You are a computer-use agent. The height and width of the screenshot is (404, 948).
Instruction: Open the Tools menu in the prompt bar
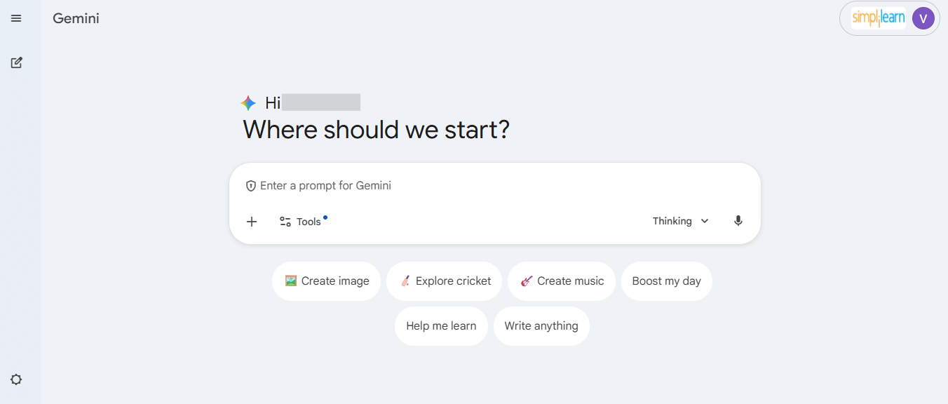(x=302, y=221)
